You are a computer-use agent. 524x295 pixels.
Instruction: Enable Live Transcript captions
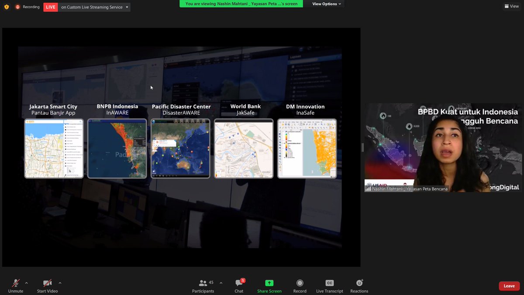[x=330, y=286]
